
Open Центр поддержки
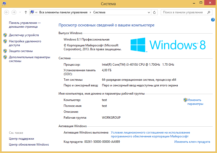(21, 139)
